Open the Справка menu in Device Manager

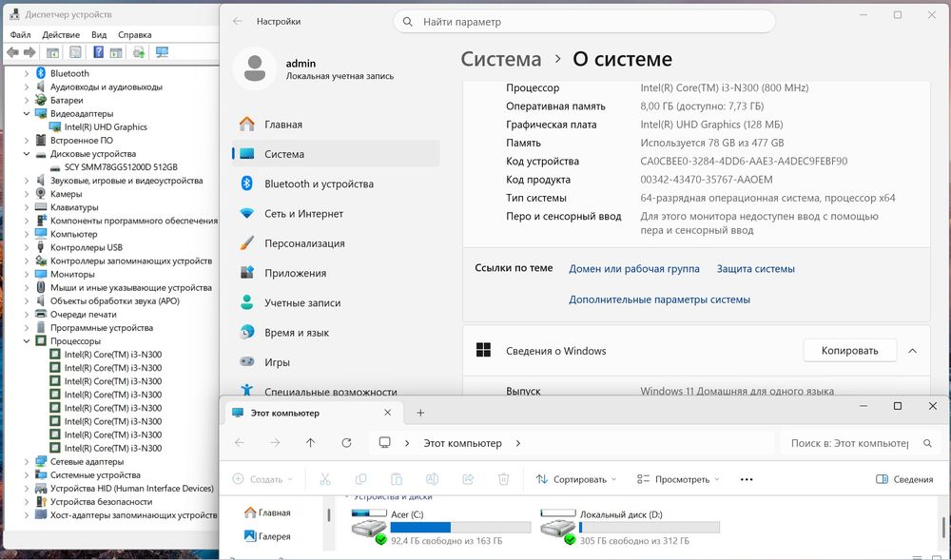(135, 34)
